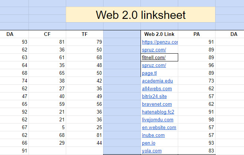Select the Web 2.0 linksheet title cell
This screenshot has width=244, height=155.
141,15
